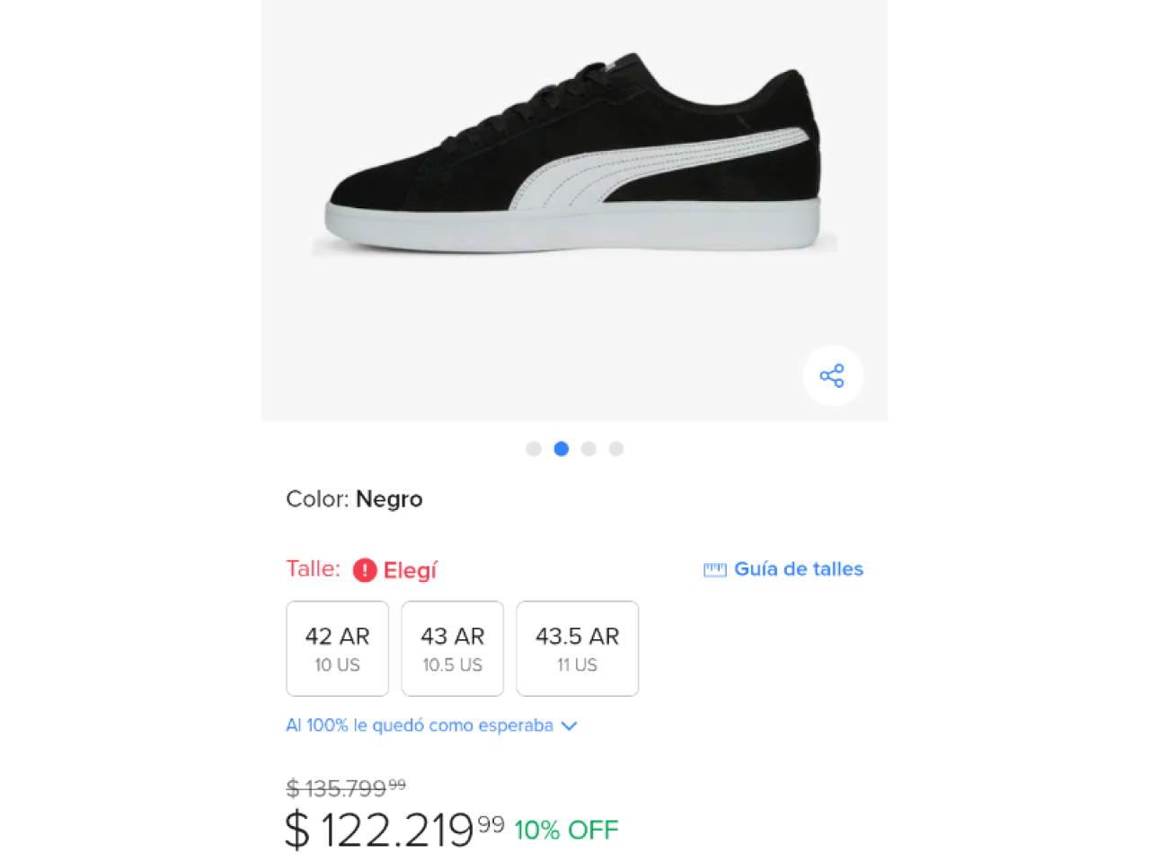Choose size 42 AR
This screenshot has width=1150, height=862.
(x=338, y=648)
